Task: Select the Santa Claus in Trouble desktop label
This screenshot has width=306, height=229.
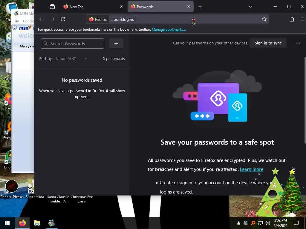Action: coord(58,199)
